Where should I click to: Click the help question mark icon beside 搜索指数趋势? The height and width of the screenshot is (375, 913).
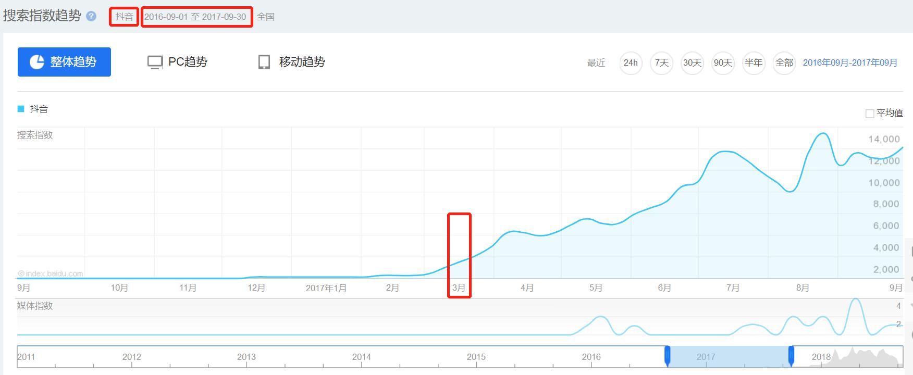91,16
